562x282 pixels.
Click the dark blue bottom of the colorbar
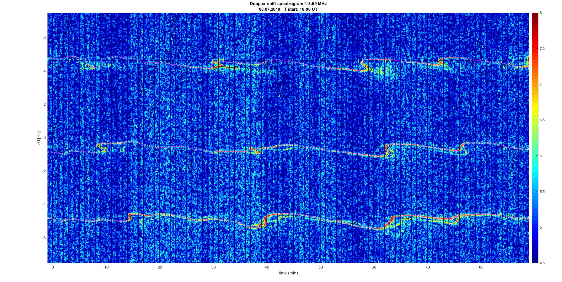point(535,259)
